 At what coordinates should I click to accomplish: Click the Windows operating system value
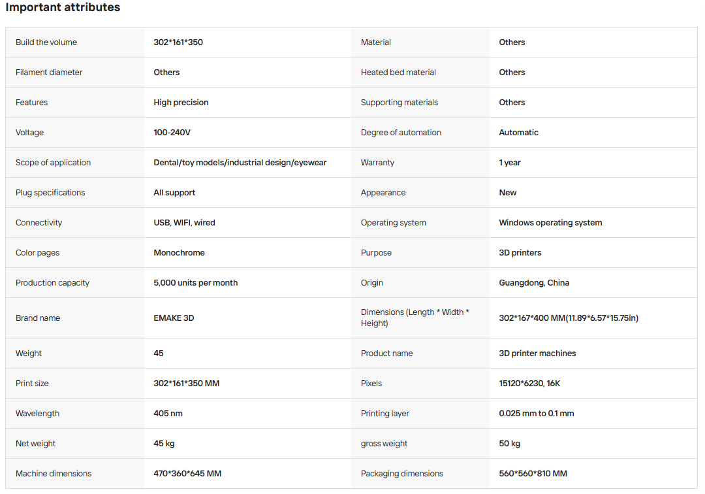coord(550,223)
